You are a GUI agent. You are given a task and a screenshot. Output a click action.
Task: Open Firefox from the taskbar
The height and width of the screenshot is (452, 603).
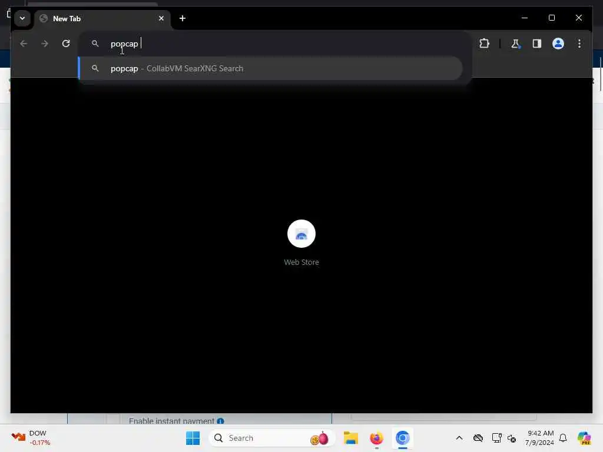point(376,438)
